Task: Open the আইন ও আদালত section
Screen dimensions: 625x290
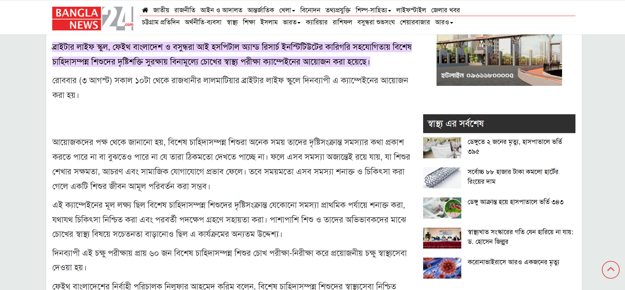Action: point(221,10)
